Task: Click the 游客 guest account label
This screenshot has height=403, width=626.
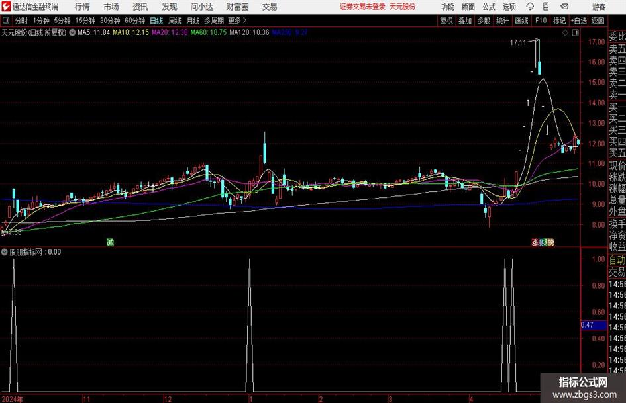Action: click(x=598, y=7)
